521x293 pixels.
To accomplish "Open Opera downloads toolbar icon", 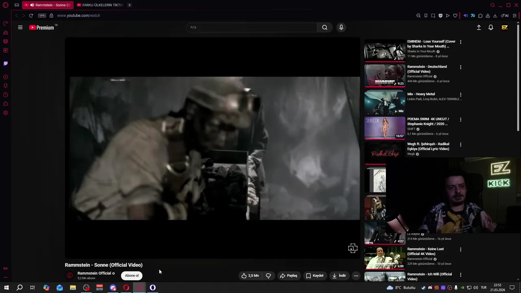I will pyautogui.click(x=495, y=15).
